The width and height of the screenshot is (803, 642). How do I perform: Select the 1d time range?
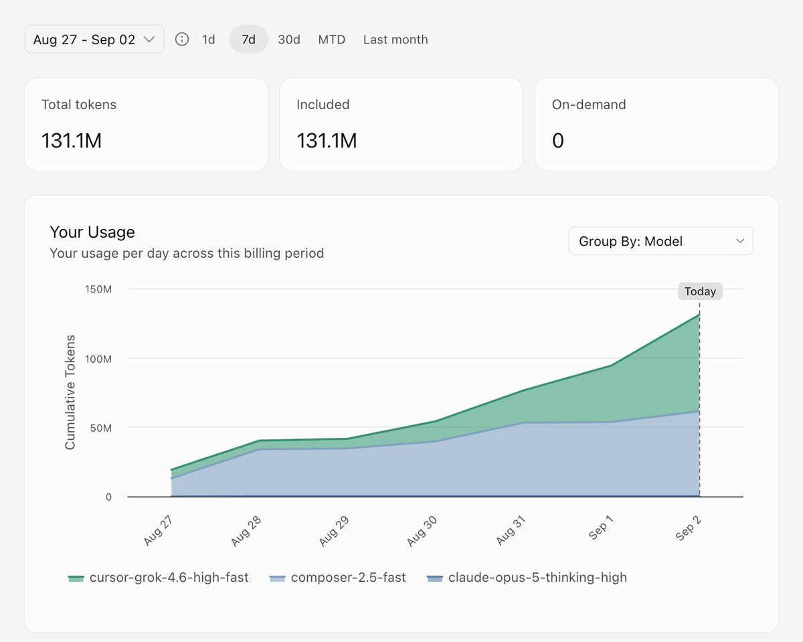209,39
